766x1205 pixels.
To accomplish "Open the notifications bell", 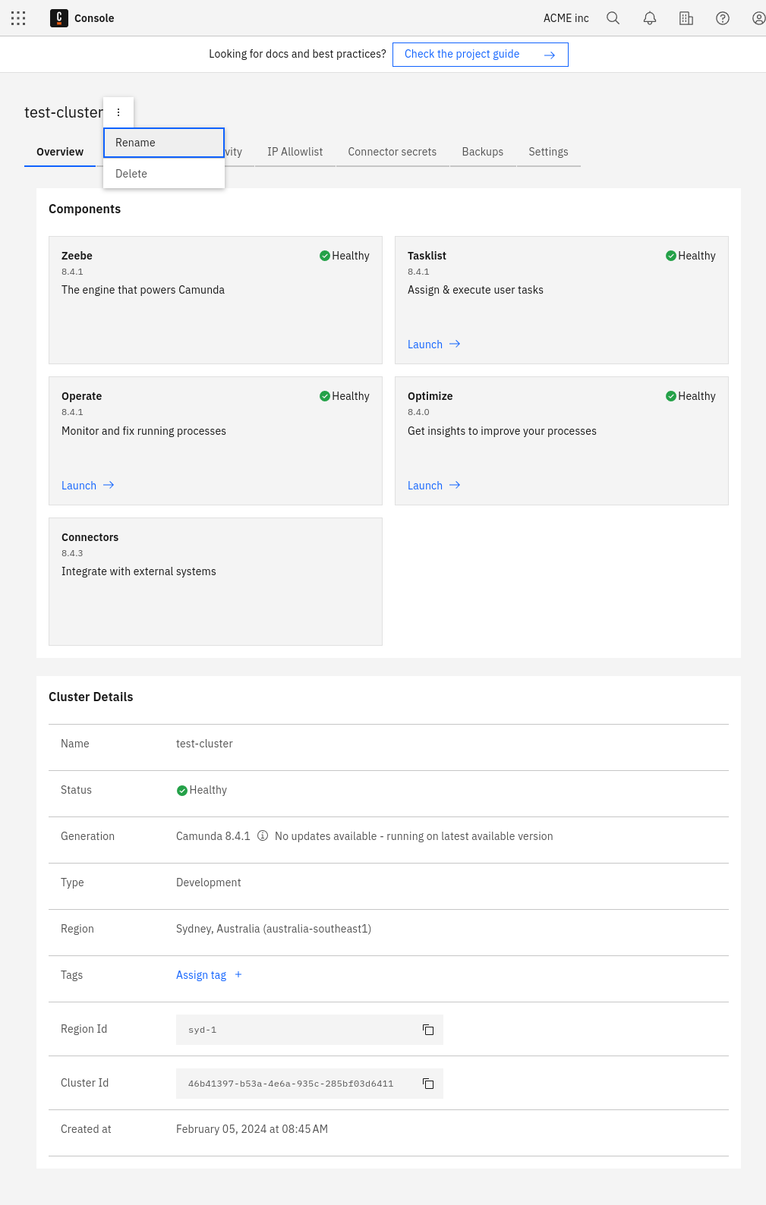I will [x=650, y=18].
